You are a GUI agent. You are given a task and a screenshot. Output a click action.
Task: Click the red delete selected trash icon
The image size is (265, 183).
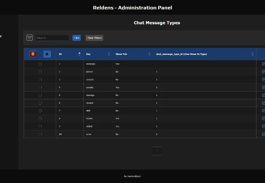[x=33, y=54]
